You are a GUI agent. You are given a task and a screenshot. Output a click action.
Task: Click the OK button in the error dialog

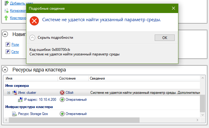pyautogui.click(x=165, y=38)
